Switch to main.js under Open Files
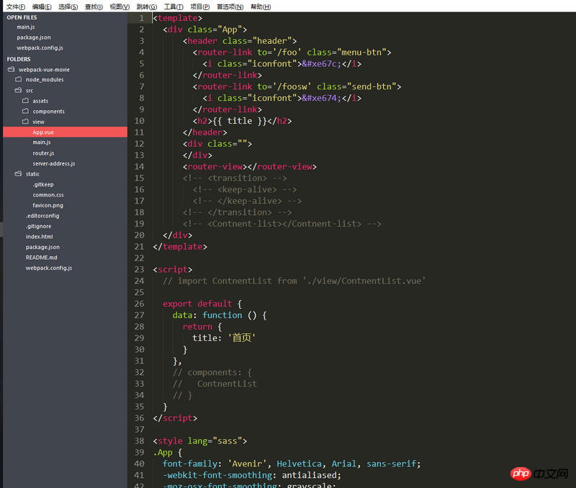 point(26,27)
